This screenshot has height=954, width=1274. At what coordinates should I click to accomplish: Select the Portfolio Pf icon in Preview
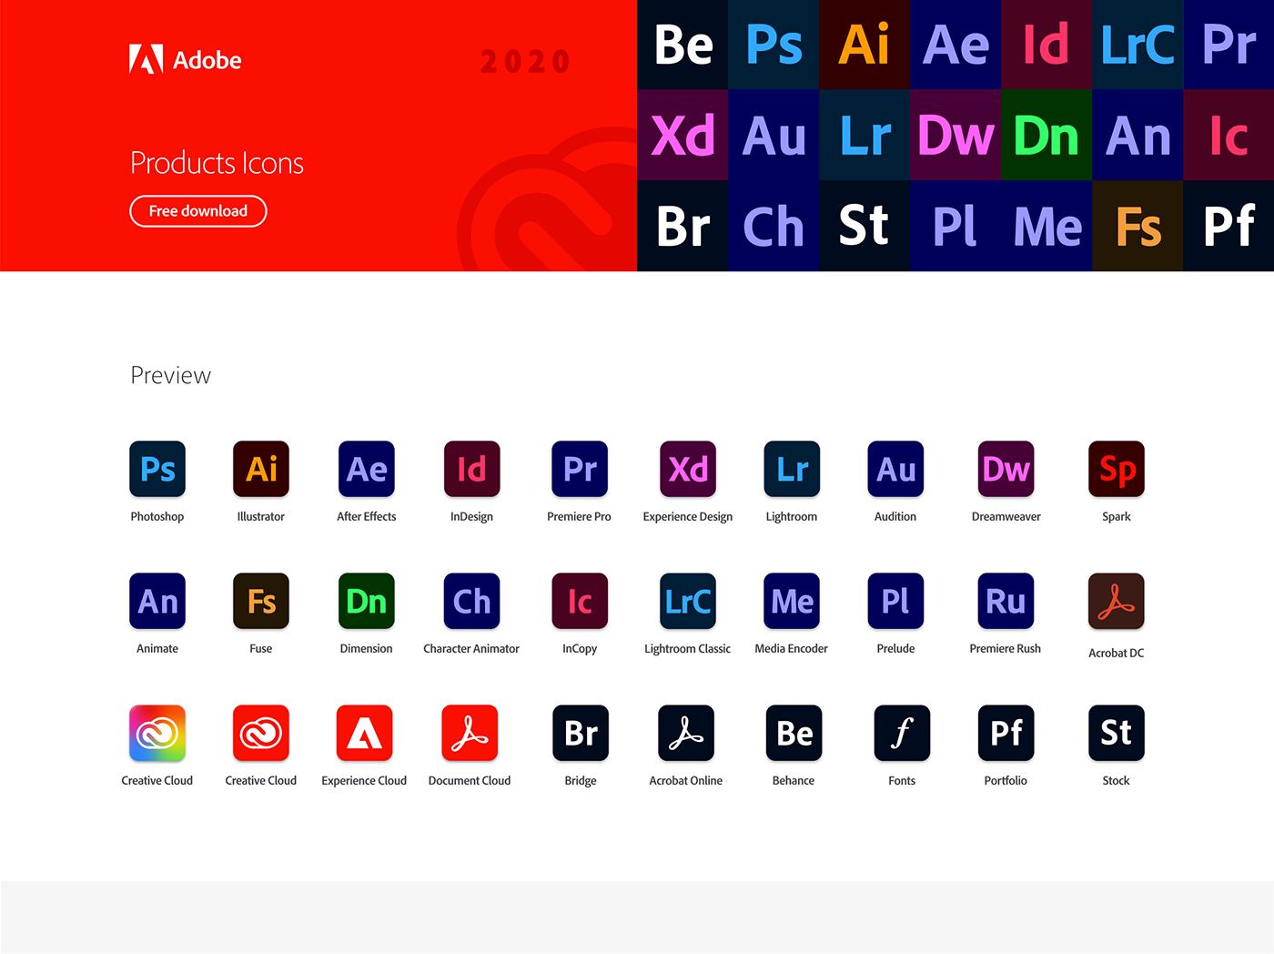click(1006, 733)
